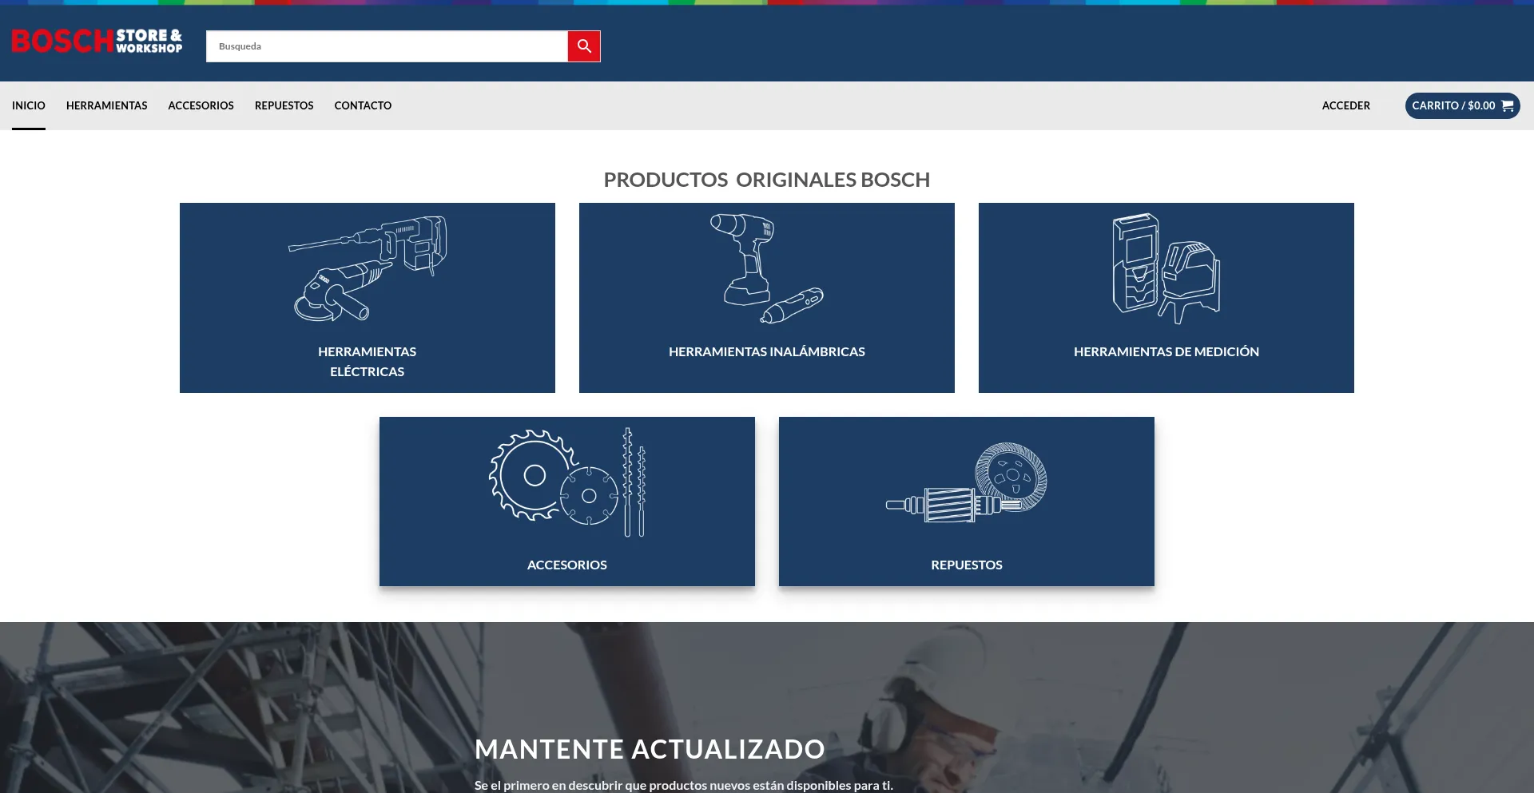Viewport: 1534px width, 793px height.
Task: Click the MANTENTE ACTUALIZADO heading
Action: [650, 749]
